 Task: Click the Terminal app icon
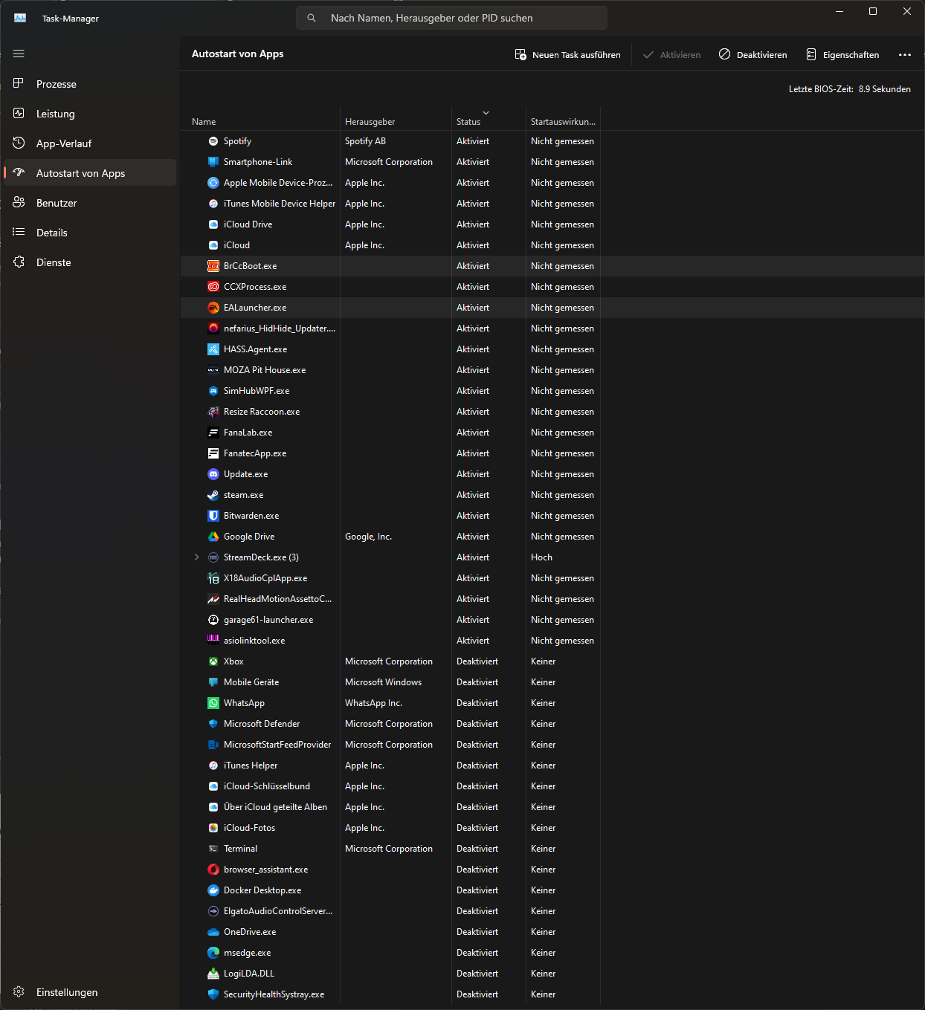click(x=213, y=849)
